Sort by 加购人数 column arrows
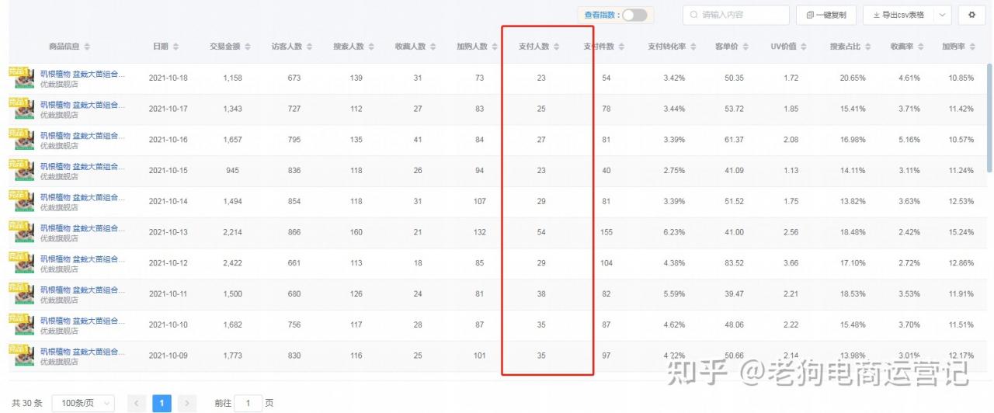 point(495,47)
